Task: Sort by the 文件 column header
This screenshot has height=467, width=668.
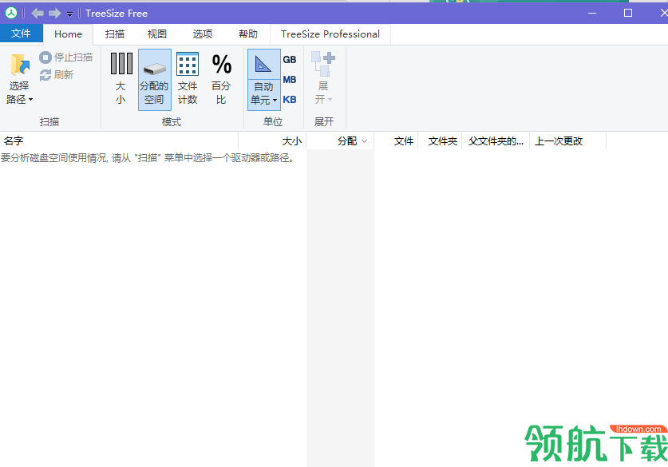Action: point(396,141)
